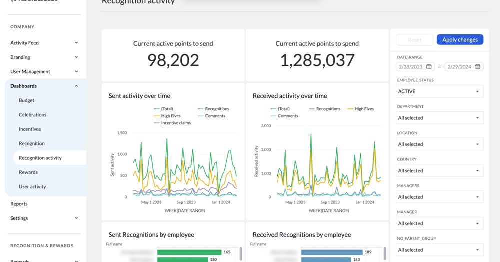
Task: Toggle Comments series in Sent activity legend
Action: (x=211, y=116)
